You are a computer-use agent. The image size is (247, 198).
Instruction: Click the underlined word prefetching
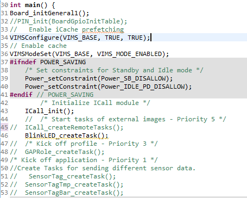tap(103, 29)
